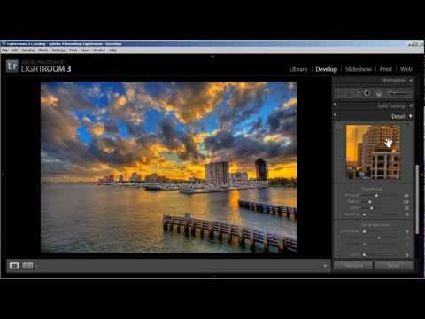Open the View menu

tap(85, 51)
